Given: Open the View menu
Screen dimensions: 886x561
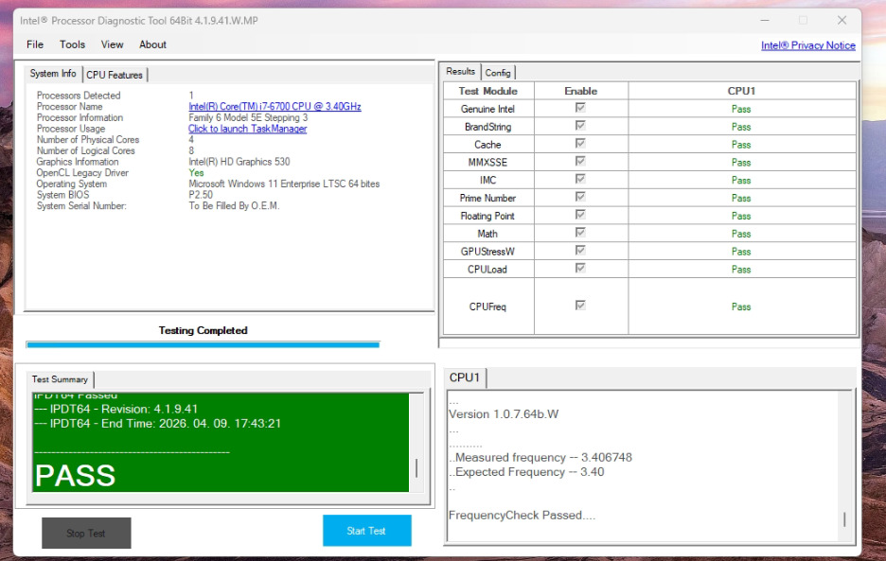Looking at the screenshot, I should 112,44.
